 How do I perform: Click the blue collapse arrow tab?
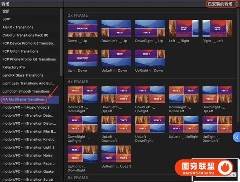point(236,137)
